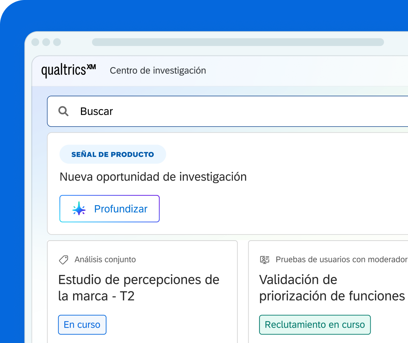Open the Profundizar button
The height and width of the screenshot is (343, 408).
[109, 209]
